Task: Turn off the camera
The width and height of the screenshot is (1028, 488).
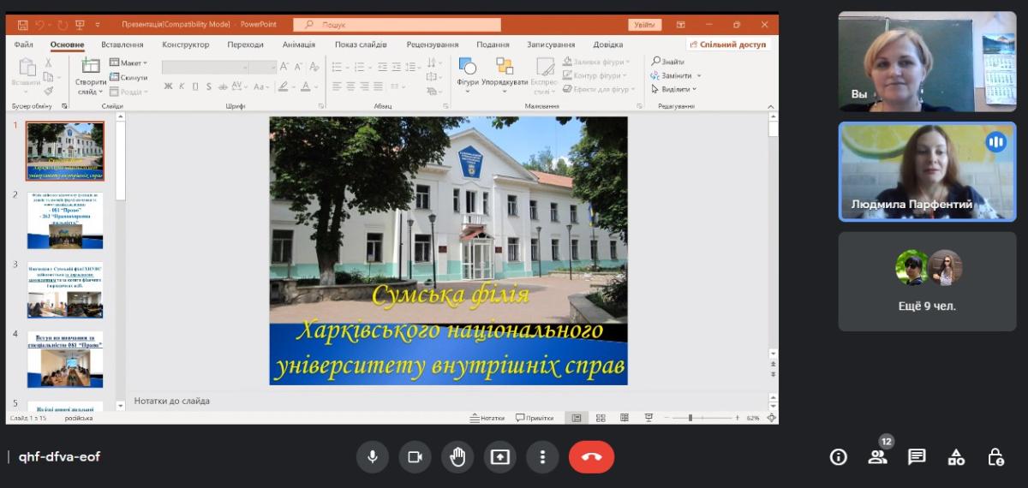Action: point(415,457)
